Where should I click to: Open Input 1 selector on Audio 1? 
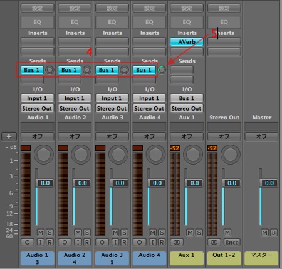click(x=38, y=98)
